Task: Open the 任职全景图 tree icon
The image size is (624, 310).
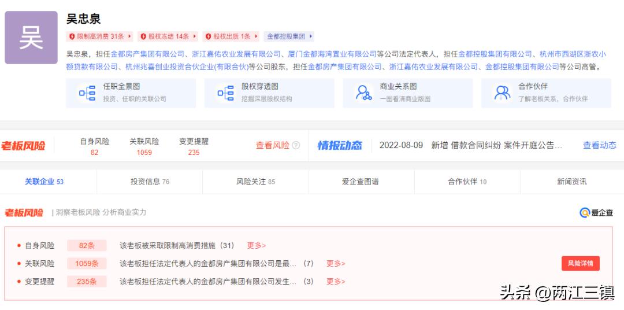Action: click(x=87, y=93)
